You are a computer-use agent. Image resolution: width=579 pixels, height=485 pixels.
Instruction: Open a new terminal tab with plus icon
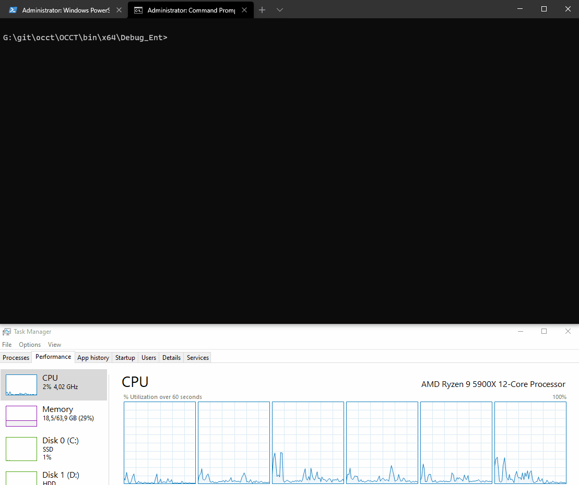point(262,10)
